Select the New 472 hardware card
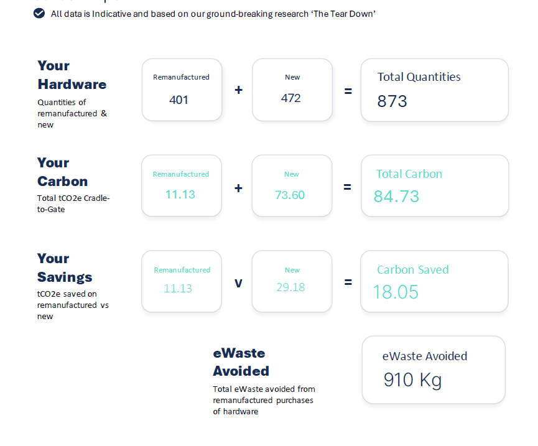This screenshot has width=538, height=446. pyautogui.click(x=292, y=90)
